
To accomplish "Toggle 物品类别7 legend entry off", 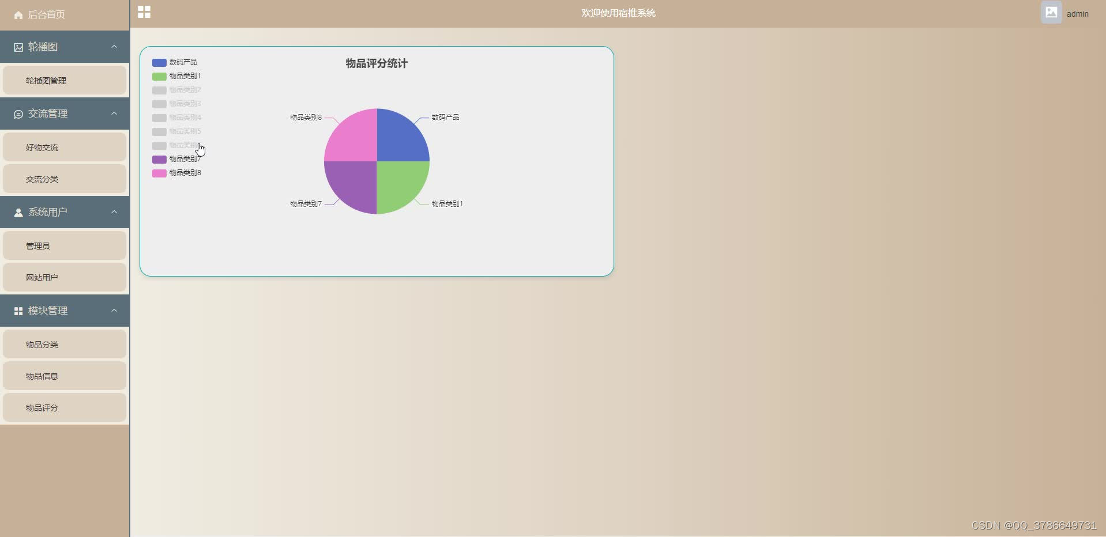I will tap(176, 159).
